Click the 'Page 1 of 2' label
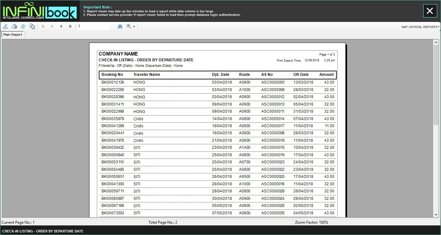This screenshot has height=235, width=441. [x=327, y=55]
